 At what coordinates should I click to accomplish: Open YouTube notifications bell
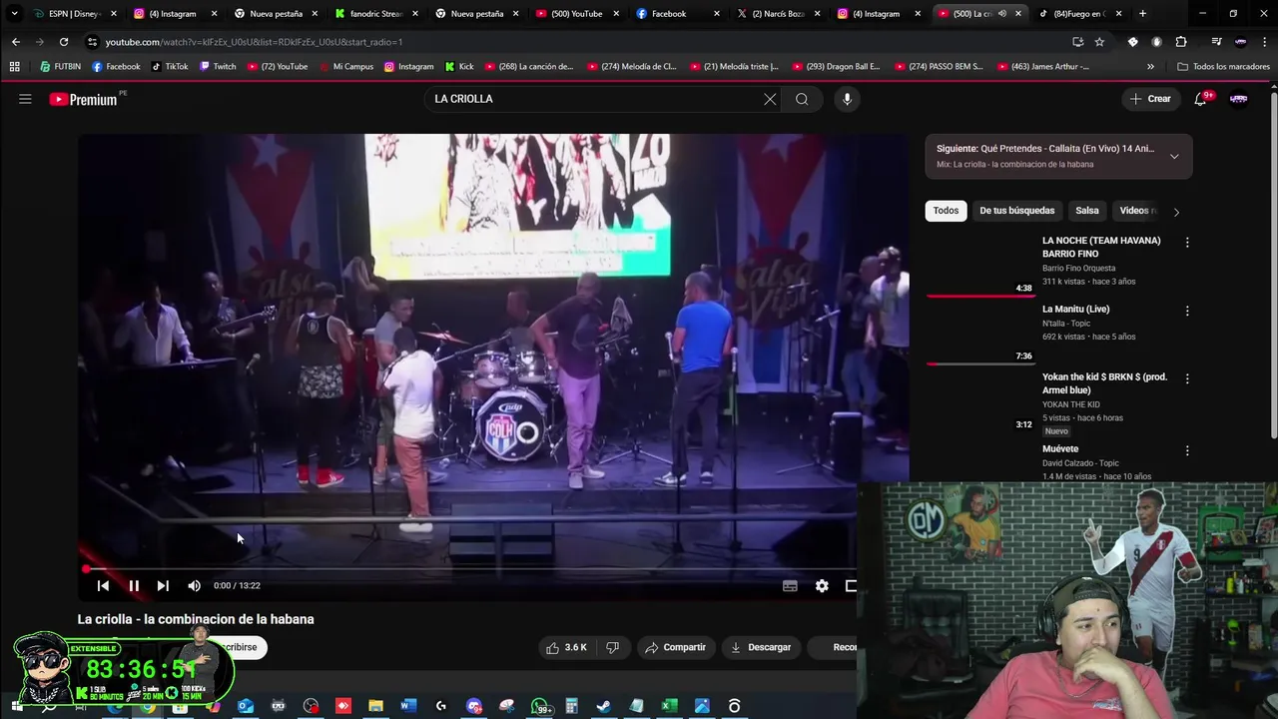click(1200, 99)
